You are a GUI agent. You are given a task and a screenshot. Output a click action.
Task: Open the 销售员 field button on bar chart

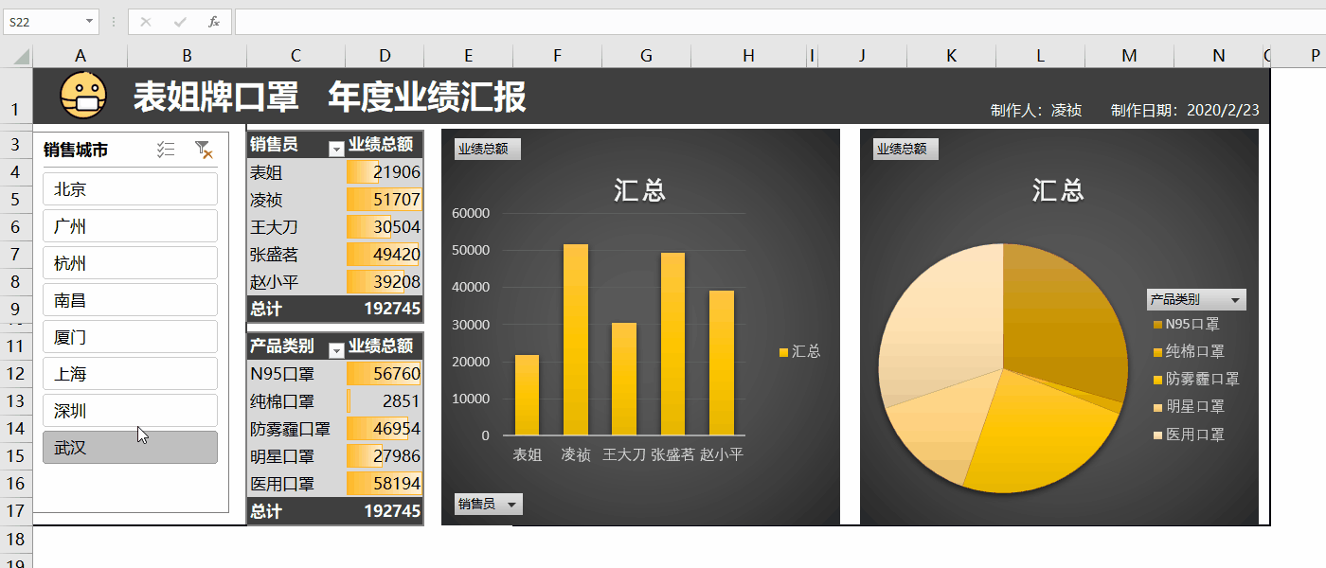pyautogui.click(x=488, y=505)
